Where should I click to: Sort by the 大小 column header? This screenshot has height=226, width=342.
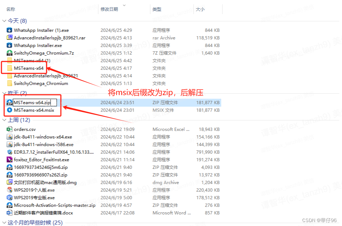pos(200,9)
